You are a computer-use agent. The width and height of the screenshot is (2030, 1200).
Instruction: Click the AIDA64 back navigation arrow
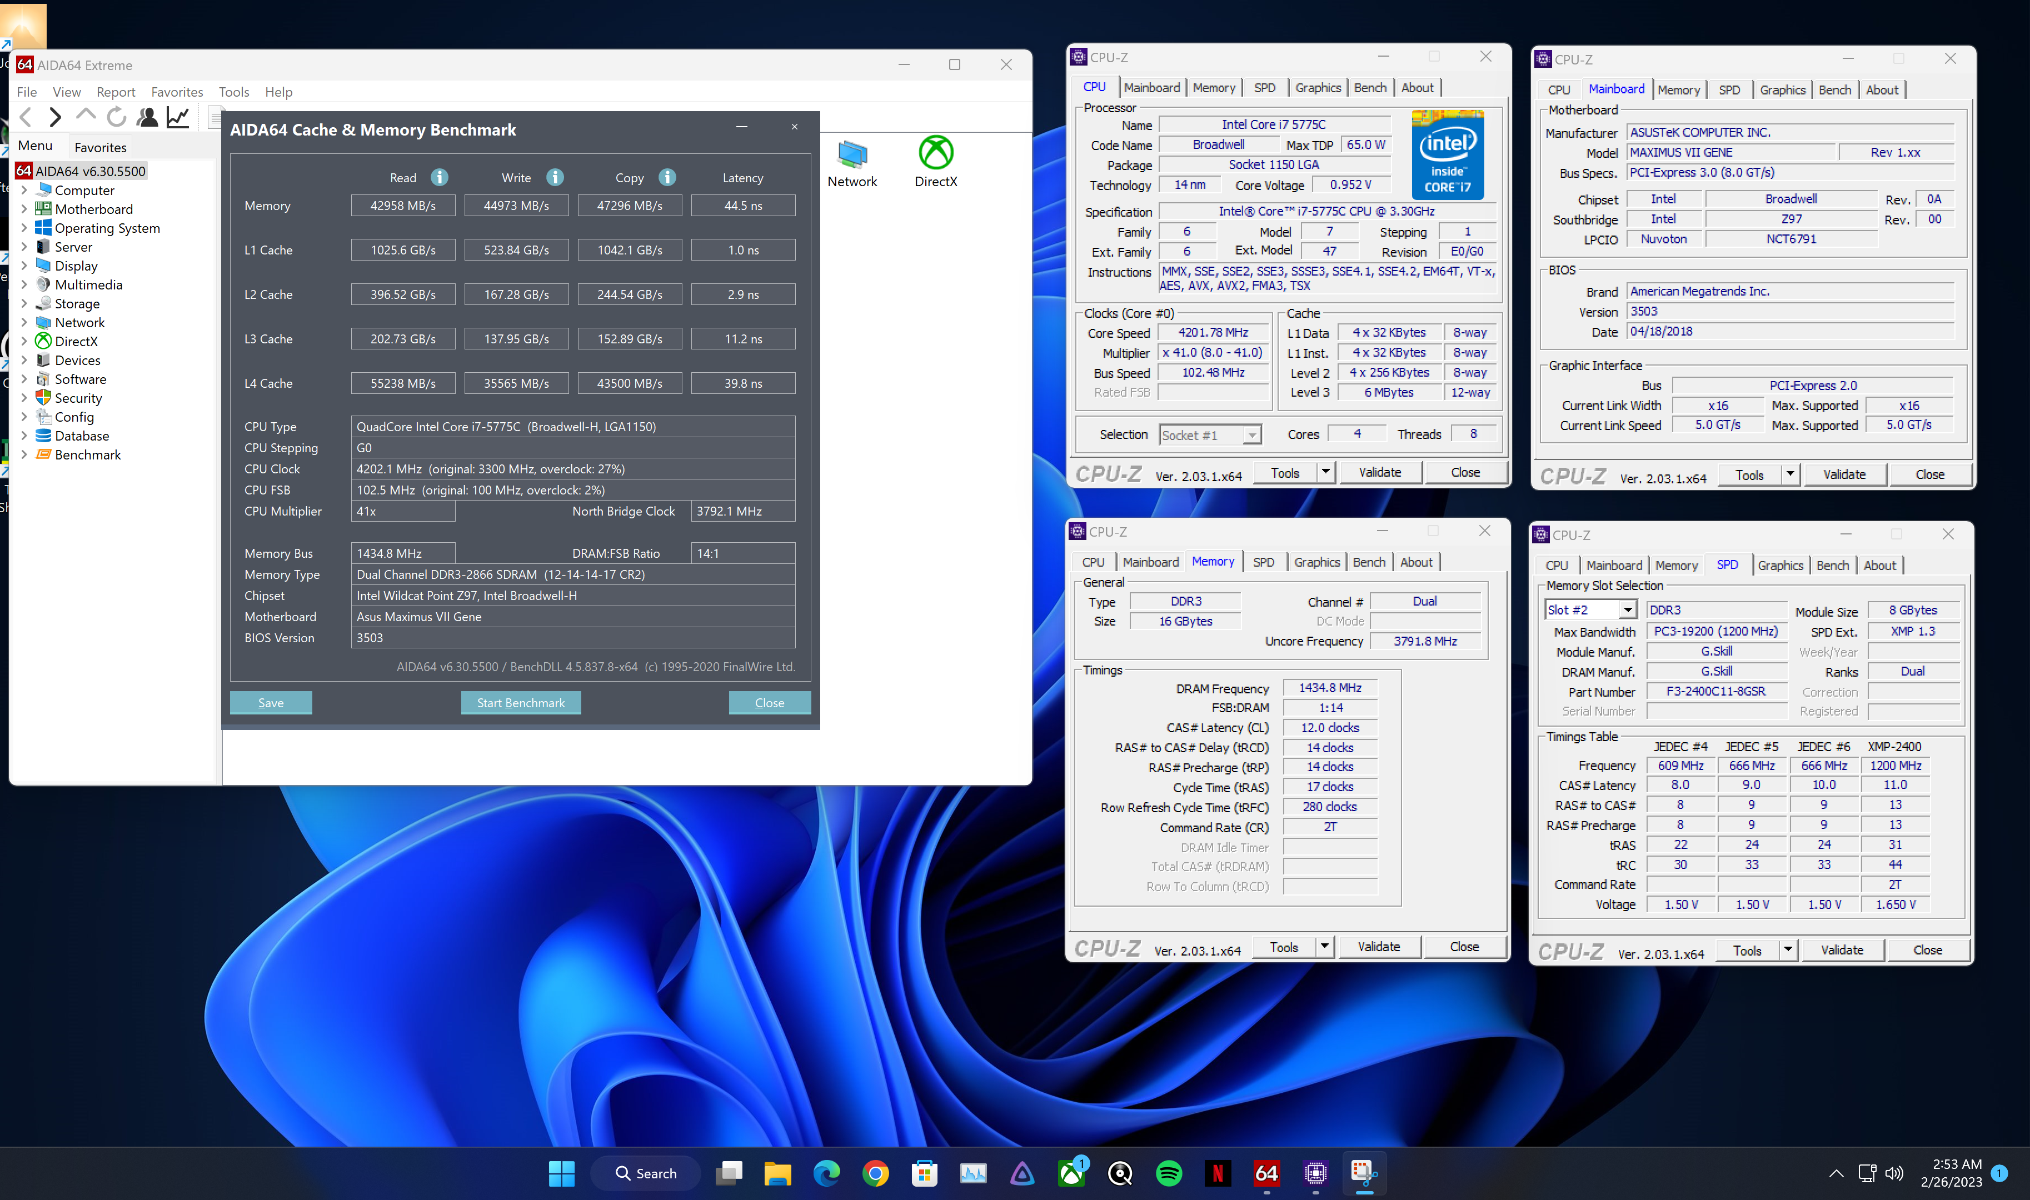pos(26,117)
